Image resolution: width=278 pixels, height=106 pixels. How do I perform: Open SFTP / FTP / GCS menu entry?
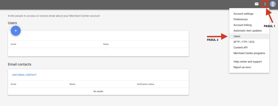249,42
